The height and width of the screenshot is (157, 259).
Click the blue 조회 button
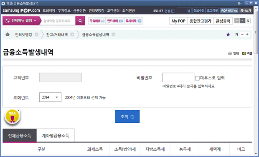coord(127,116)
